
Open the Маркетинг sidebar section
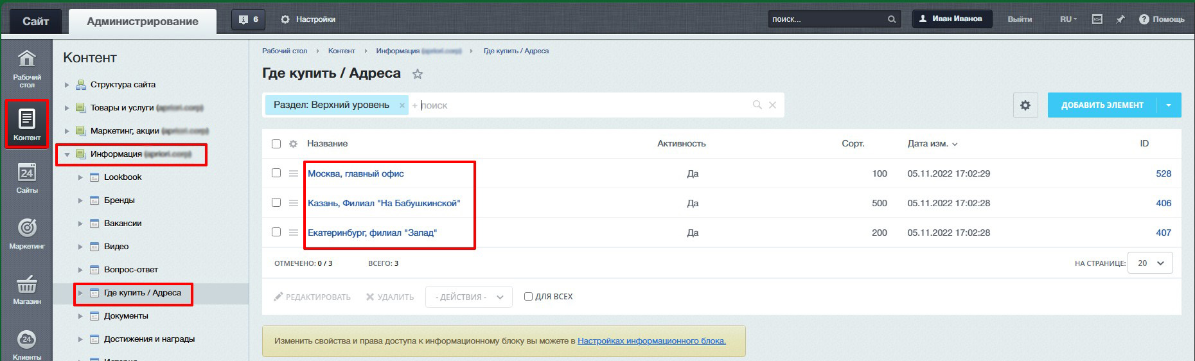point(26,233)
